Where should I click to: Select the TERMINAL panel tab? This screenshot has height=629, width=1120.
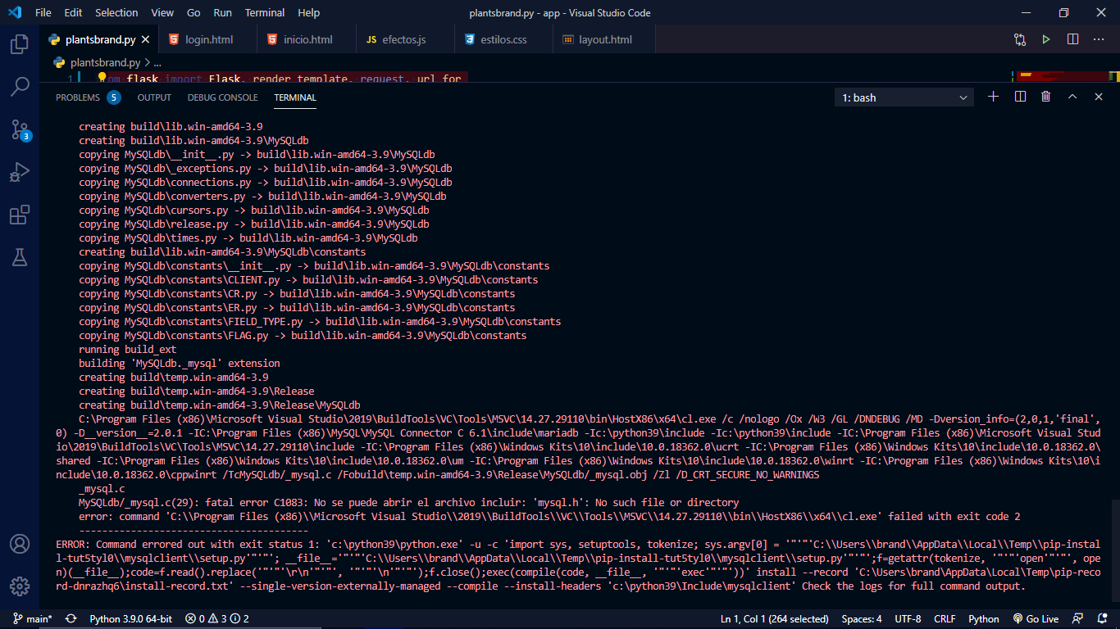point(295,97)
